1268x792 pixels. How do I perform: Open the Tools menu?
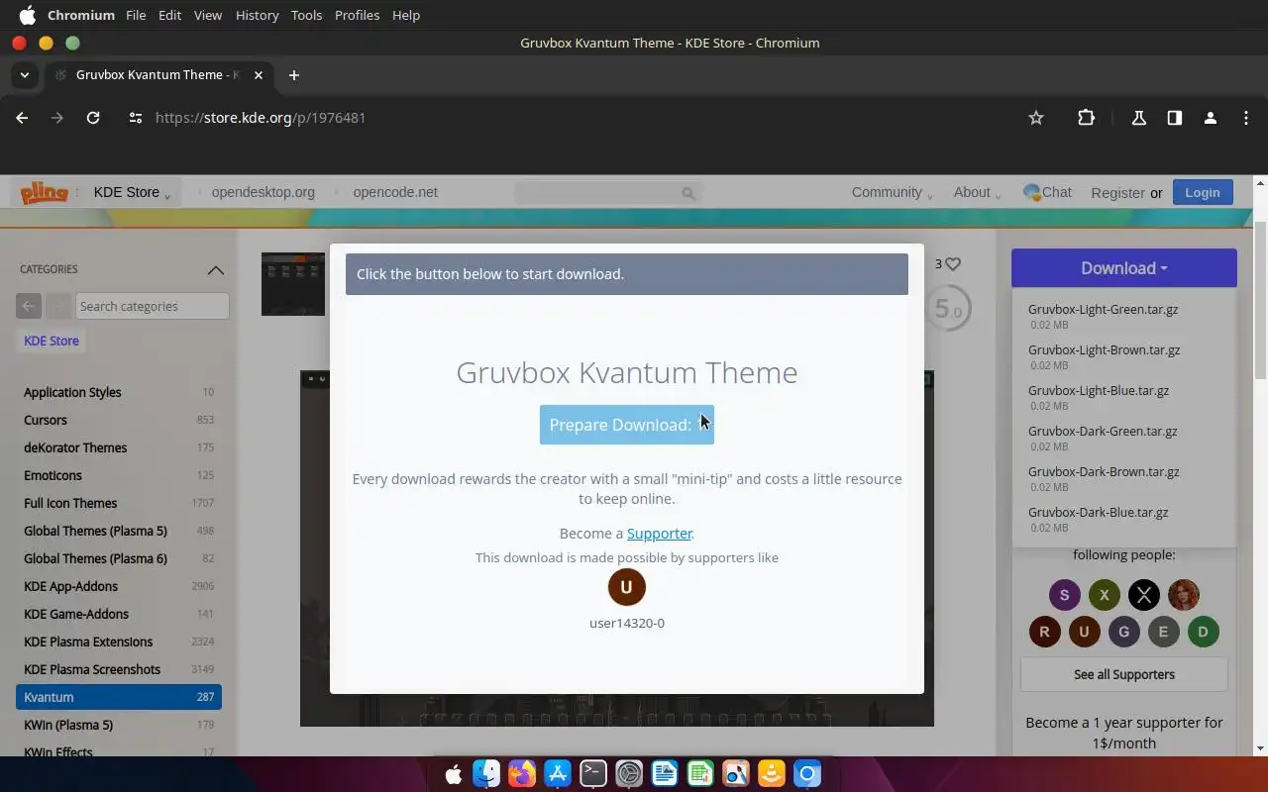click(306, 15)
